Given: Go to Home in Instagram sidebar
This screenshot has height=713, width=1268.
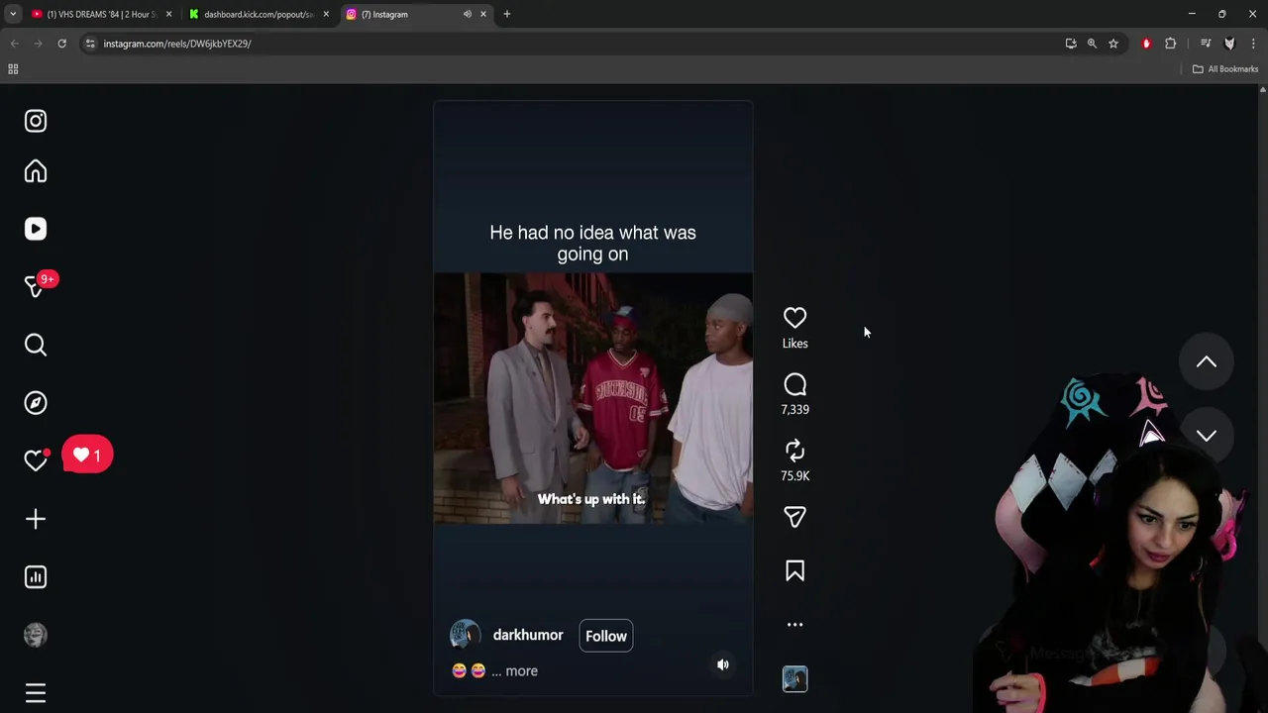Looking at the screenshot, I should 36,171.
